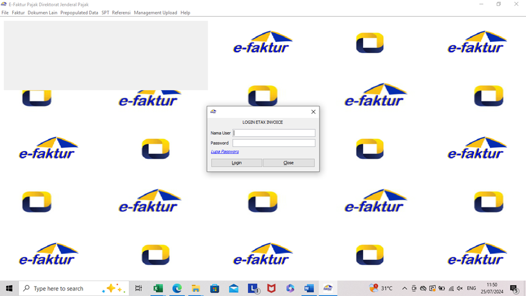Viewport: 526px width, 296px height.
Task: Launch Microsoft Edge from the taskbar
Action: (177, 288)
